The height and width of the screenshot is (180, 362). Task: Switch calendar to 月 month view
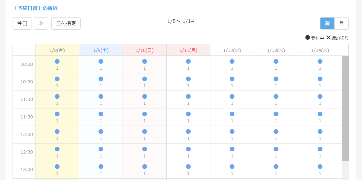(x=341, y=23)
